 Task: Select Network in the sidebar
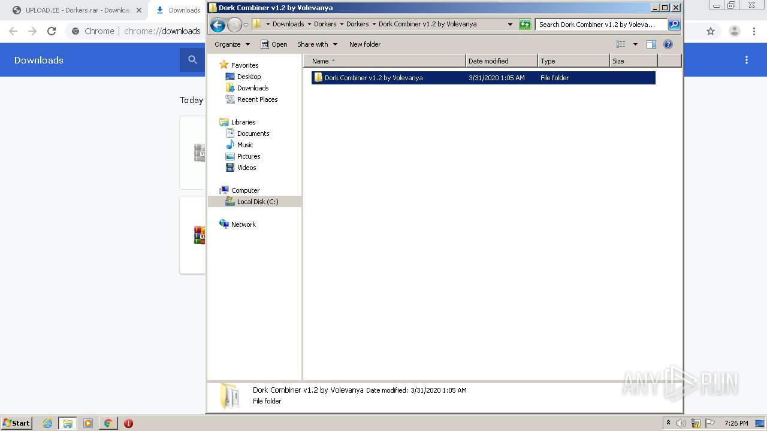[x=243, y=224]
